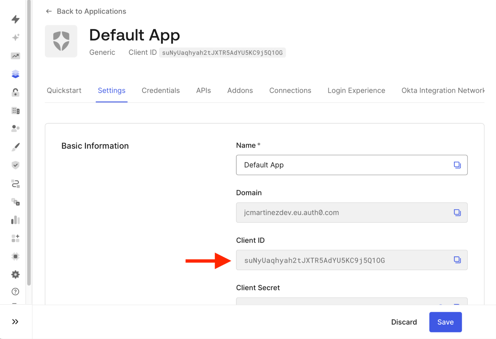This screenshot has width=496, height=339.
Task: Copy the Domain field value
Action: point(457,213)
